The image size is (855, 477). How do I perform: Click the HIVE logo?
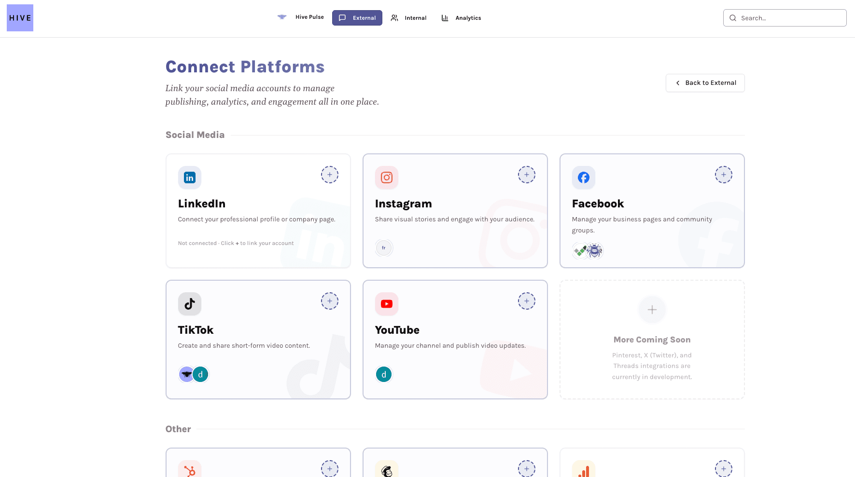tap(20, 18)
